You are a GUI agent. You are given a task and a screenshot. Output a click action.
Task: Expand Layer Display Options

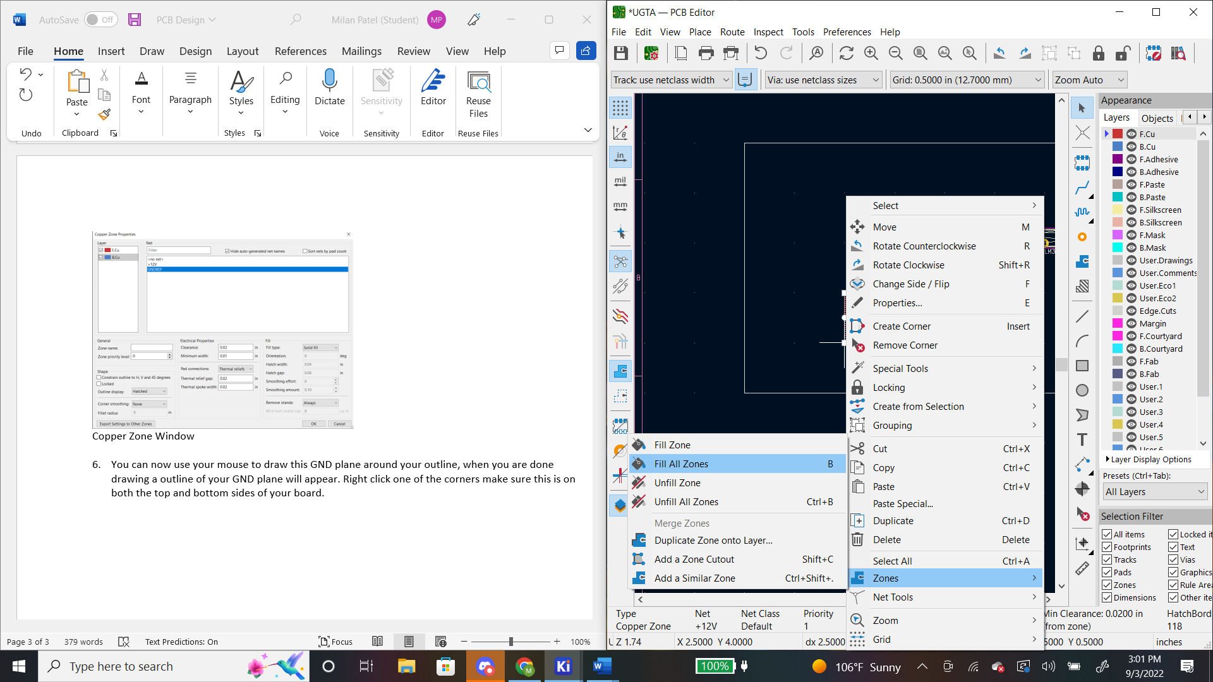1149,459
